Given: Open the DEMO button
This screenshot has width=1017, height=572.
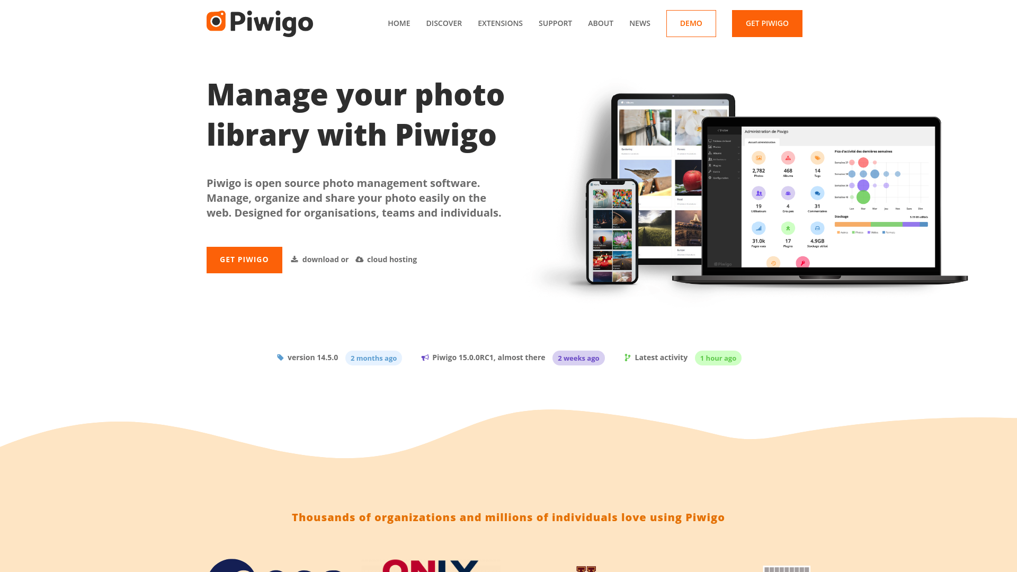Looking at the screenshot, I should (691, 23).
